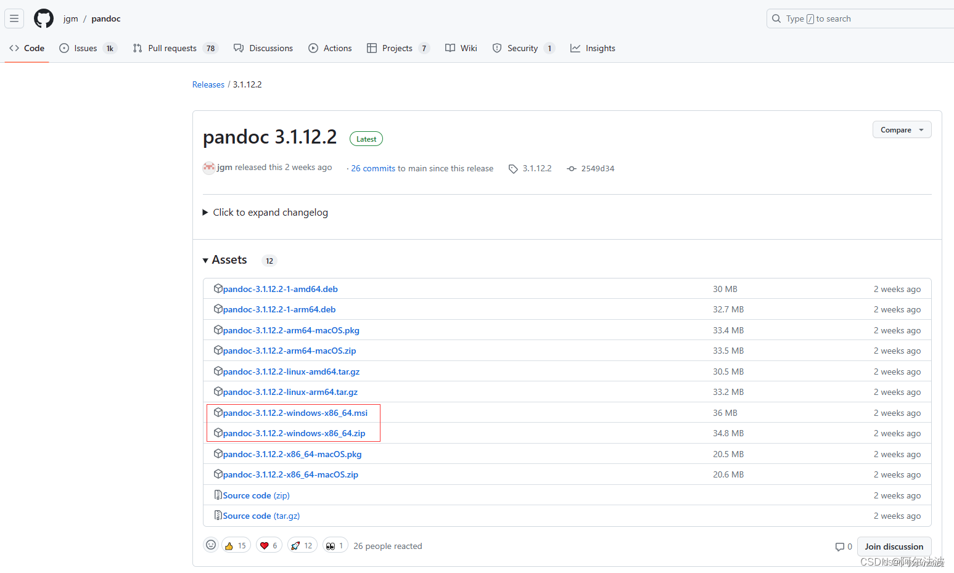Screen dimensions: 954x573
Task: Download pandoc-3.1.12.2-windows-x86_64.msi
Action: pos(295,413)
